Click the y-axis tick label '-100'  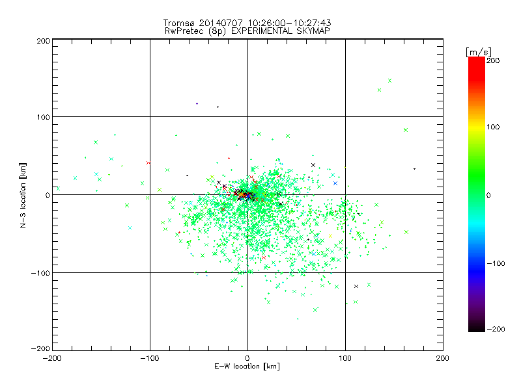tap(41, 273)
